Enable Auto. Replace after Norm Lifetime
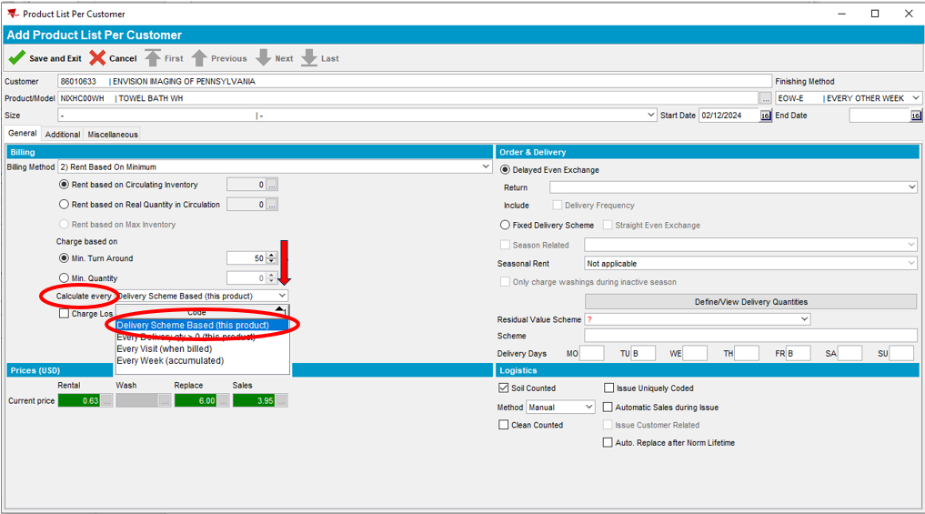The height and width of the screenshot is (514, 925). tap(608, 443)
